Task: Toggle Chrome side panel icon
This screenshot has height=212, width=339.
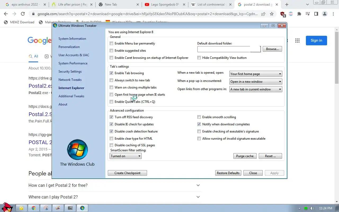Action: pos(316,14)
